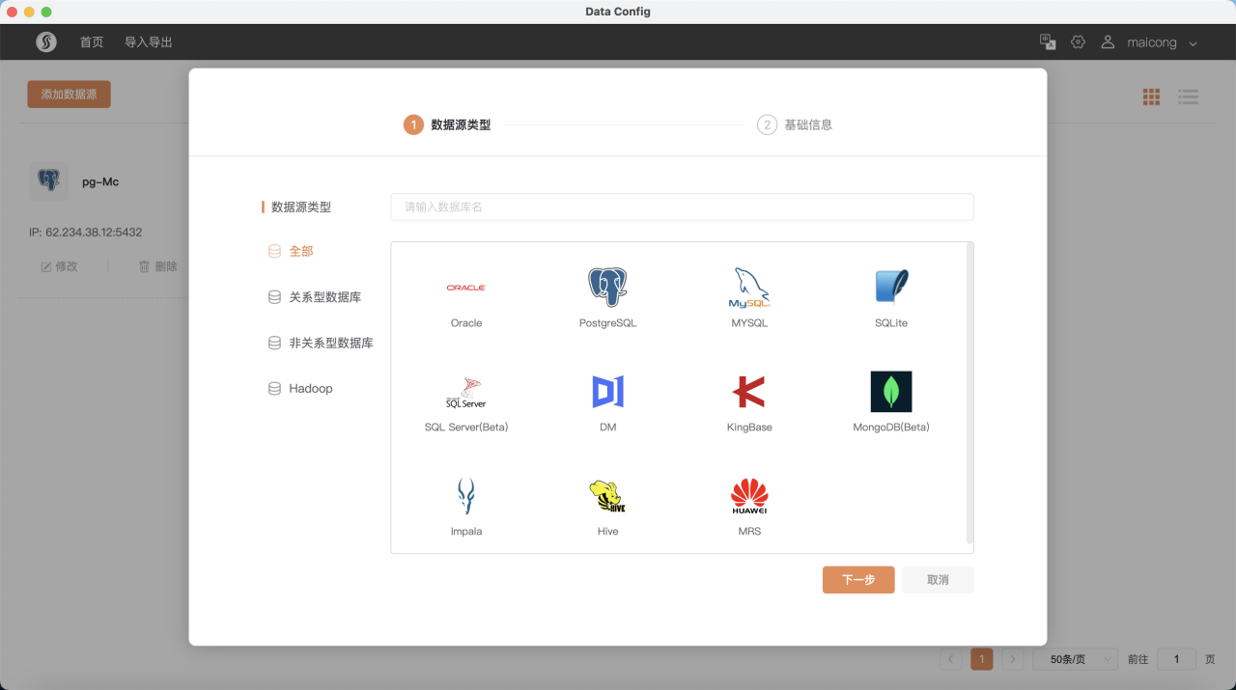Select the 关系型数据库 category
Viewport: 1236px width, 690px height.
point(315,297)
